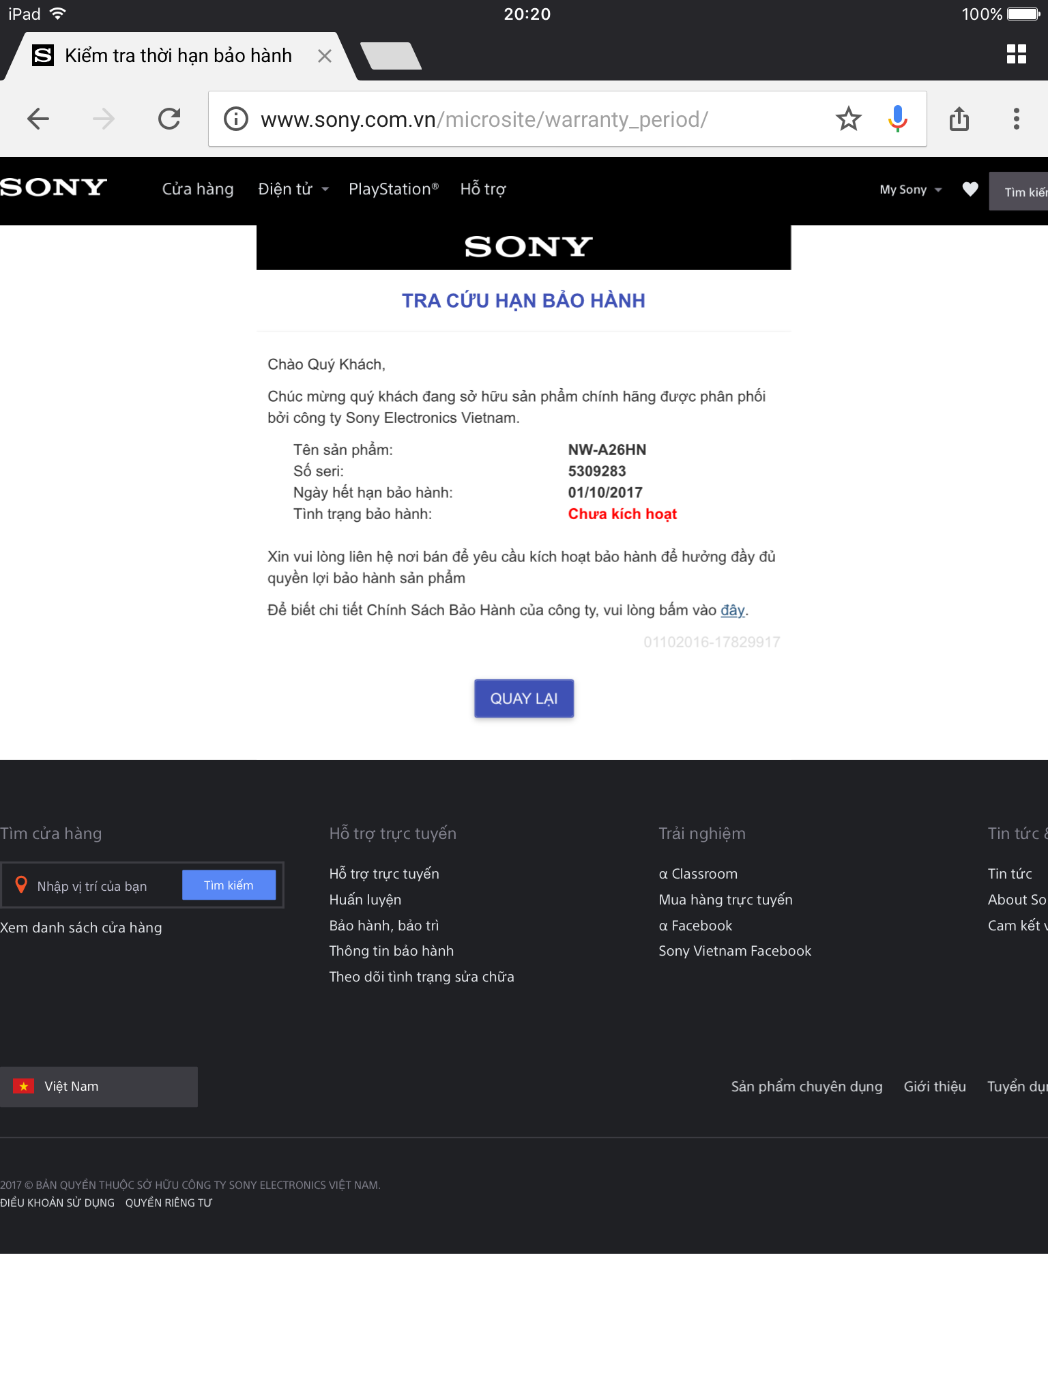Open the share sheet icon
The height and width of the screenshot is (1397, 1048).
click(x=959, y=119)
